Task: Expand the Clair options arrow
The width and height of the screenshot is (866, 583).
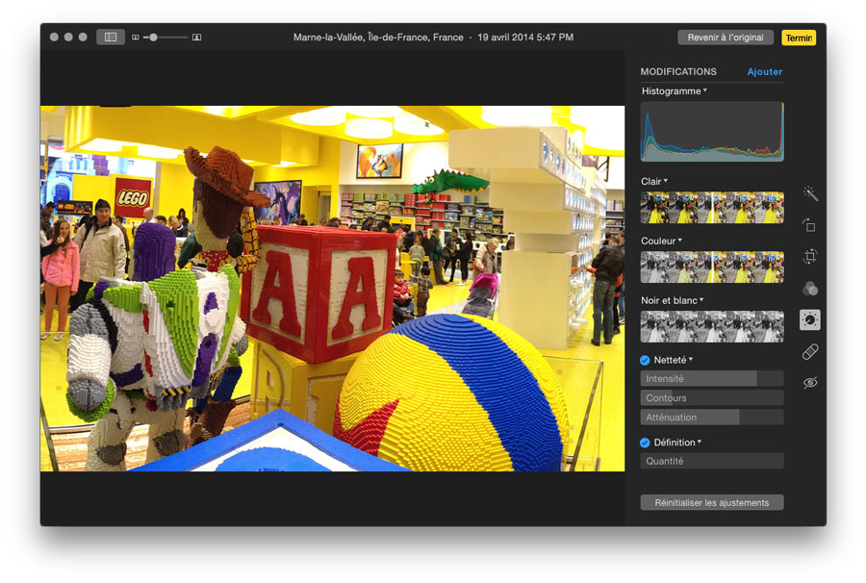Action: pyautogui.click(x=666, y=181)
